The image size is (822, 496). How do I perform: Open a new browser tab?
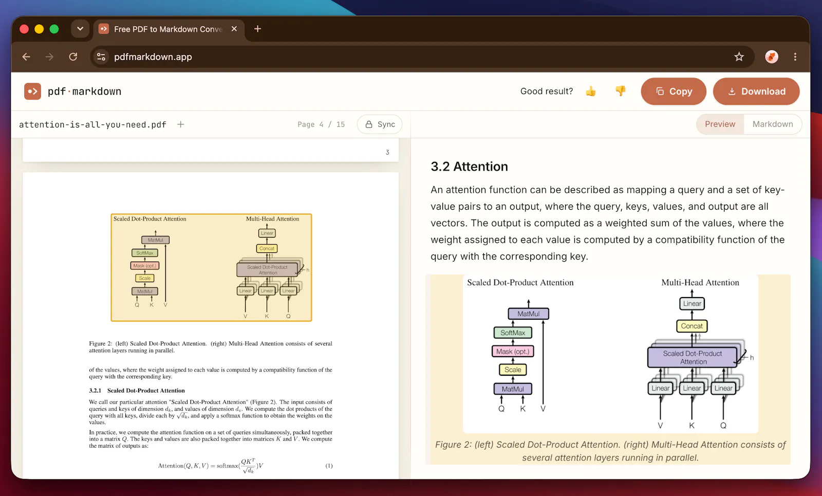(x=258, y=29)
